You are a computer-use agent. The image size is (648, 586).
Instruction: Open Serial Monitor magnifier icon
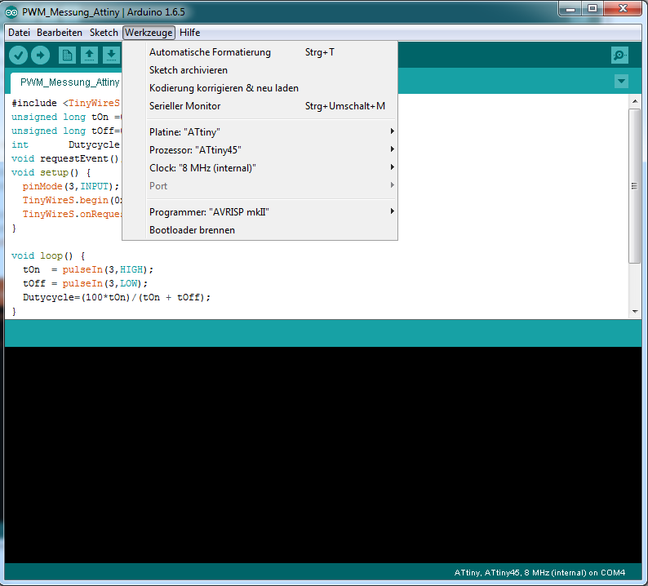coord(619,55)
